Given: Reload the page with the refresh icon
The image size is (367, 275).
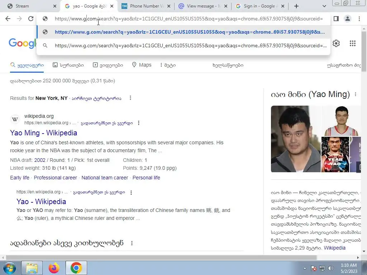Looking at the screenshot, I should pos(31,19).
